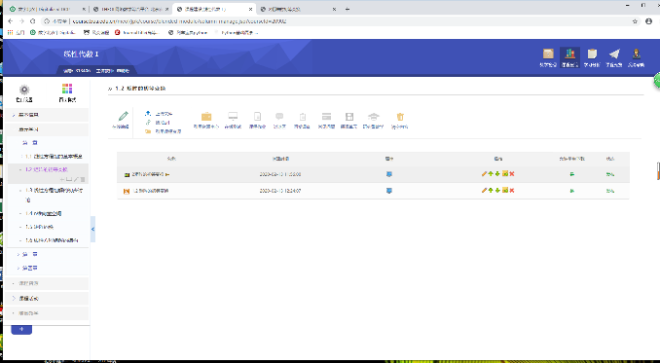Click the plus icon under section 1.2
This screenshot has height=363, width=660.
(x=62, y=180)
